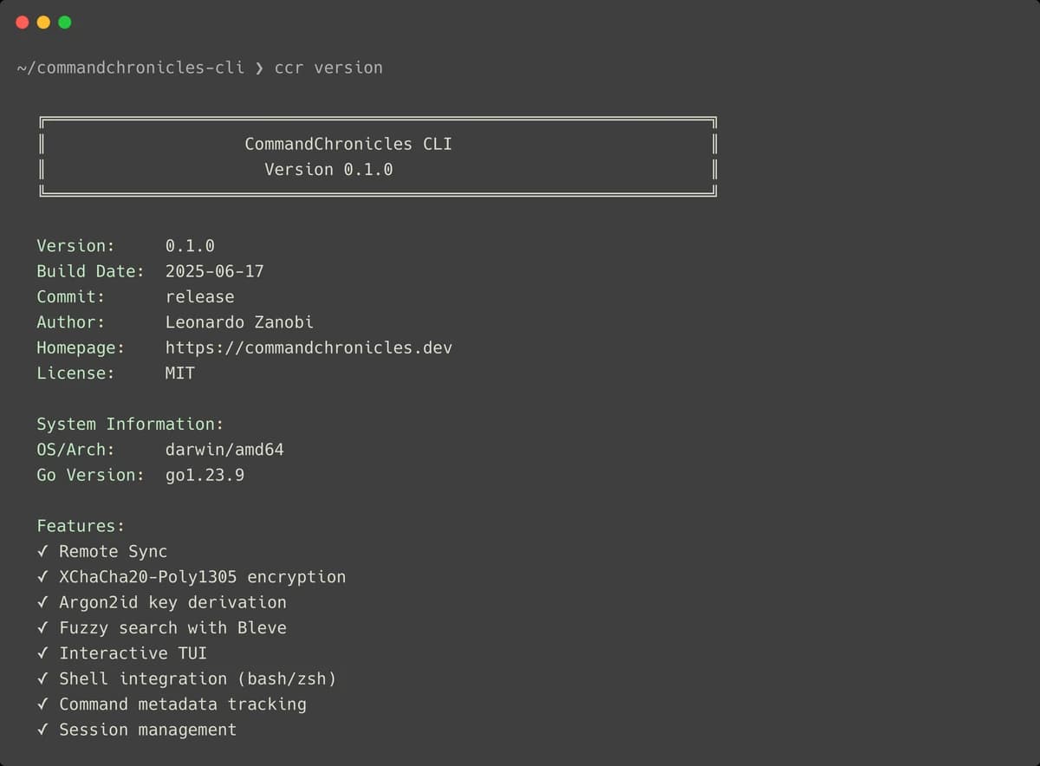Click the checkmark next to Session management
The height and width of the screenshot is (766, 1040).
pyautogui.click(x=42, y=730)
